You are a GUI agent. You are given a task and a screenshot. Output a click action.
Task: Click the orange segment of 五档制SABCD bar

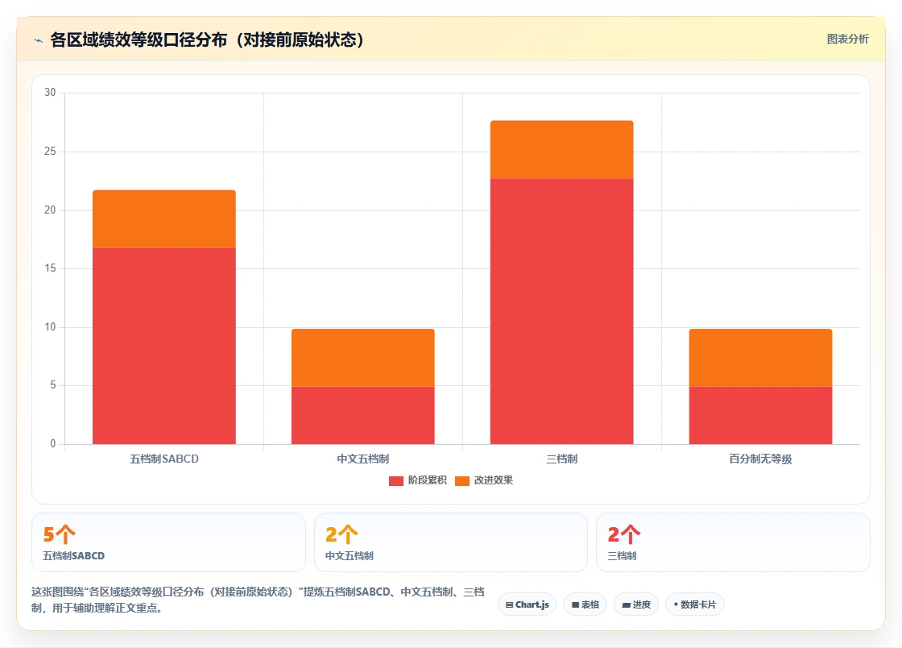point(164,219)
